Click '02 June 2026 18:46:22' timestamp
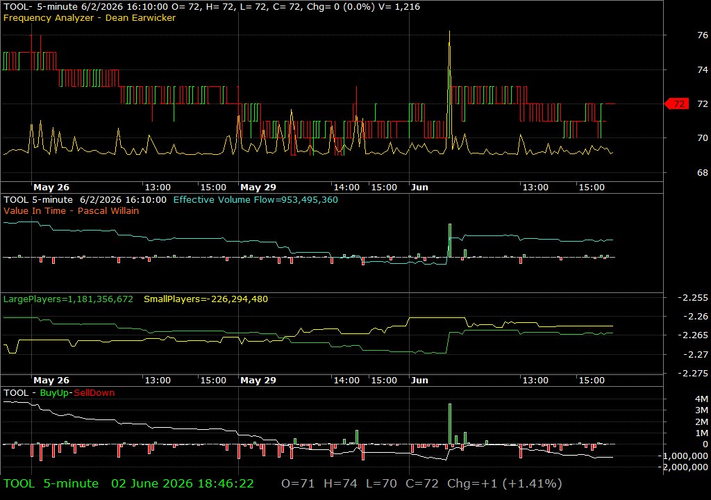 click(183, 483)
